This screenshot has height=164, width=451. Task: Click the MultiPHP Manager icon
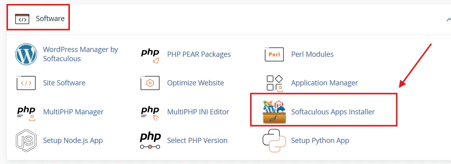pos(26,113)
